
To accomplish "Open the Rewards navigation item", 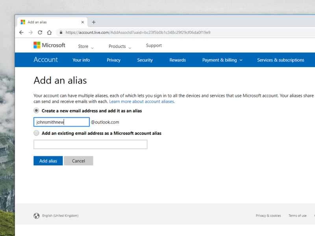I will 178,60.
